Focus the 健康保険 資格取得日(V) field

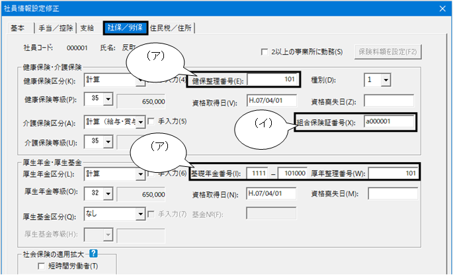click(272, 100)
